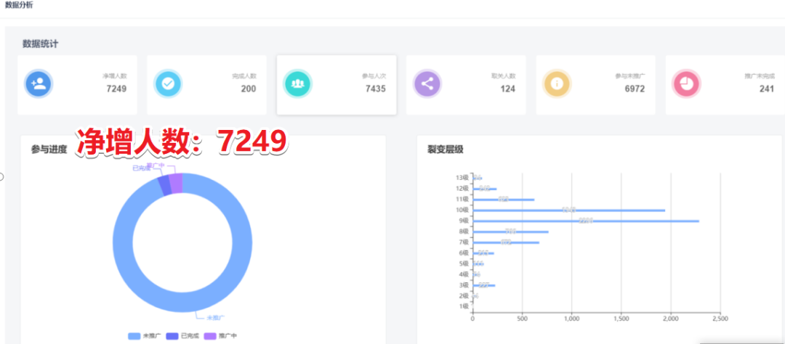Click the 2,500 x-axis tick label
The width and height of the screenshot is (785, 344).
[720, 319]
